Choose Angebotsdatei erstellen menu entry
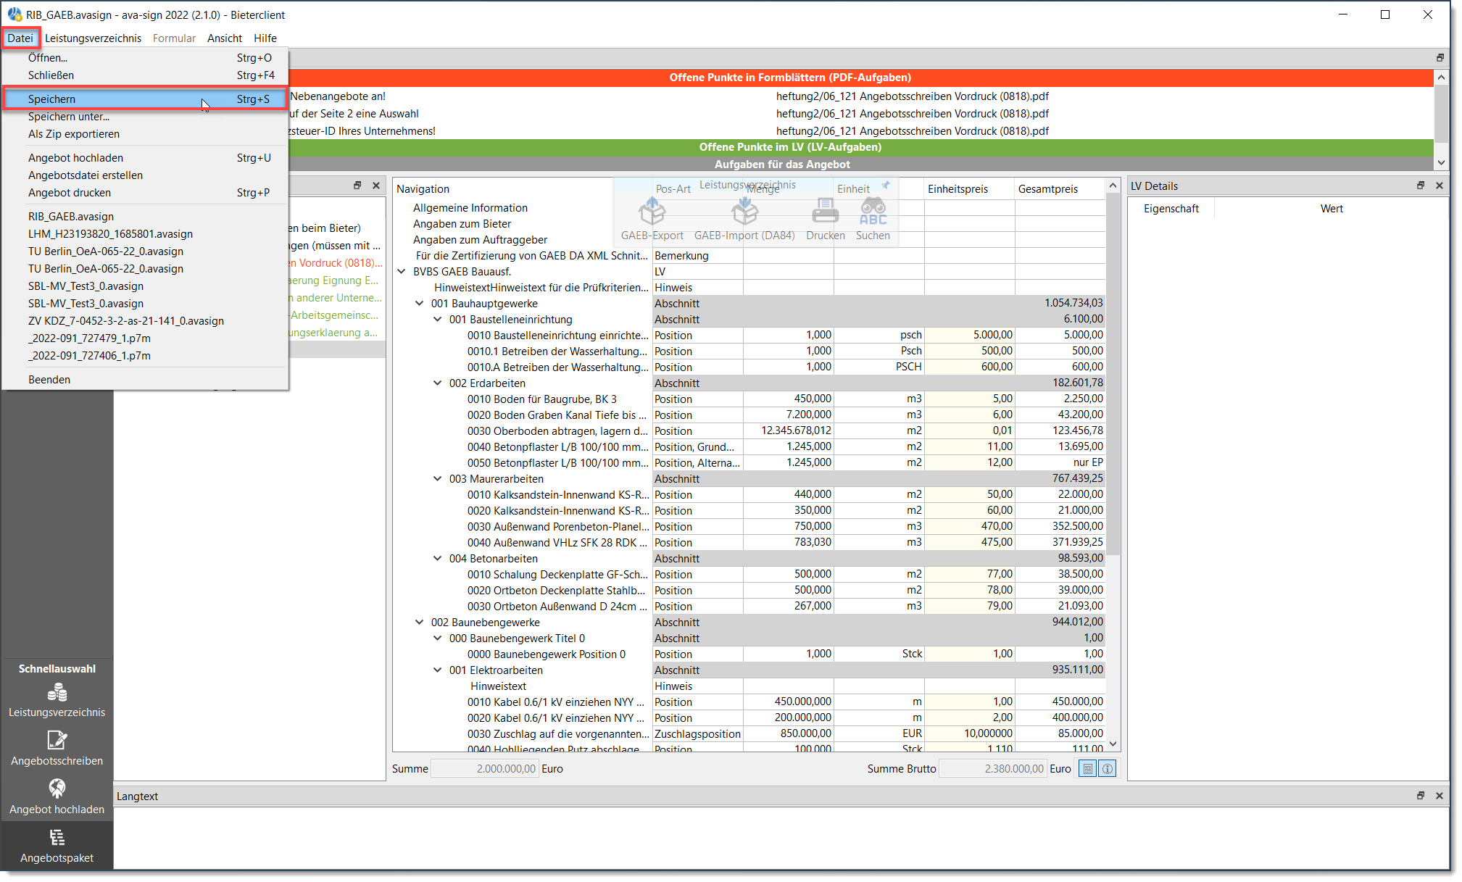 (x=145, y=175)
